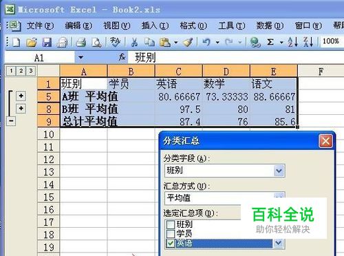Screen dimensions: 344x256
Task: Show outline level 2
Action: point(21,71)
